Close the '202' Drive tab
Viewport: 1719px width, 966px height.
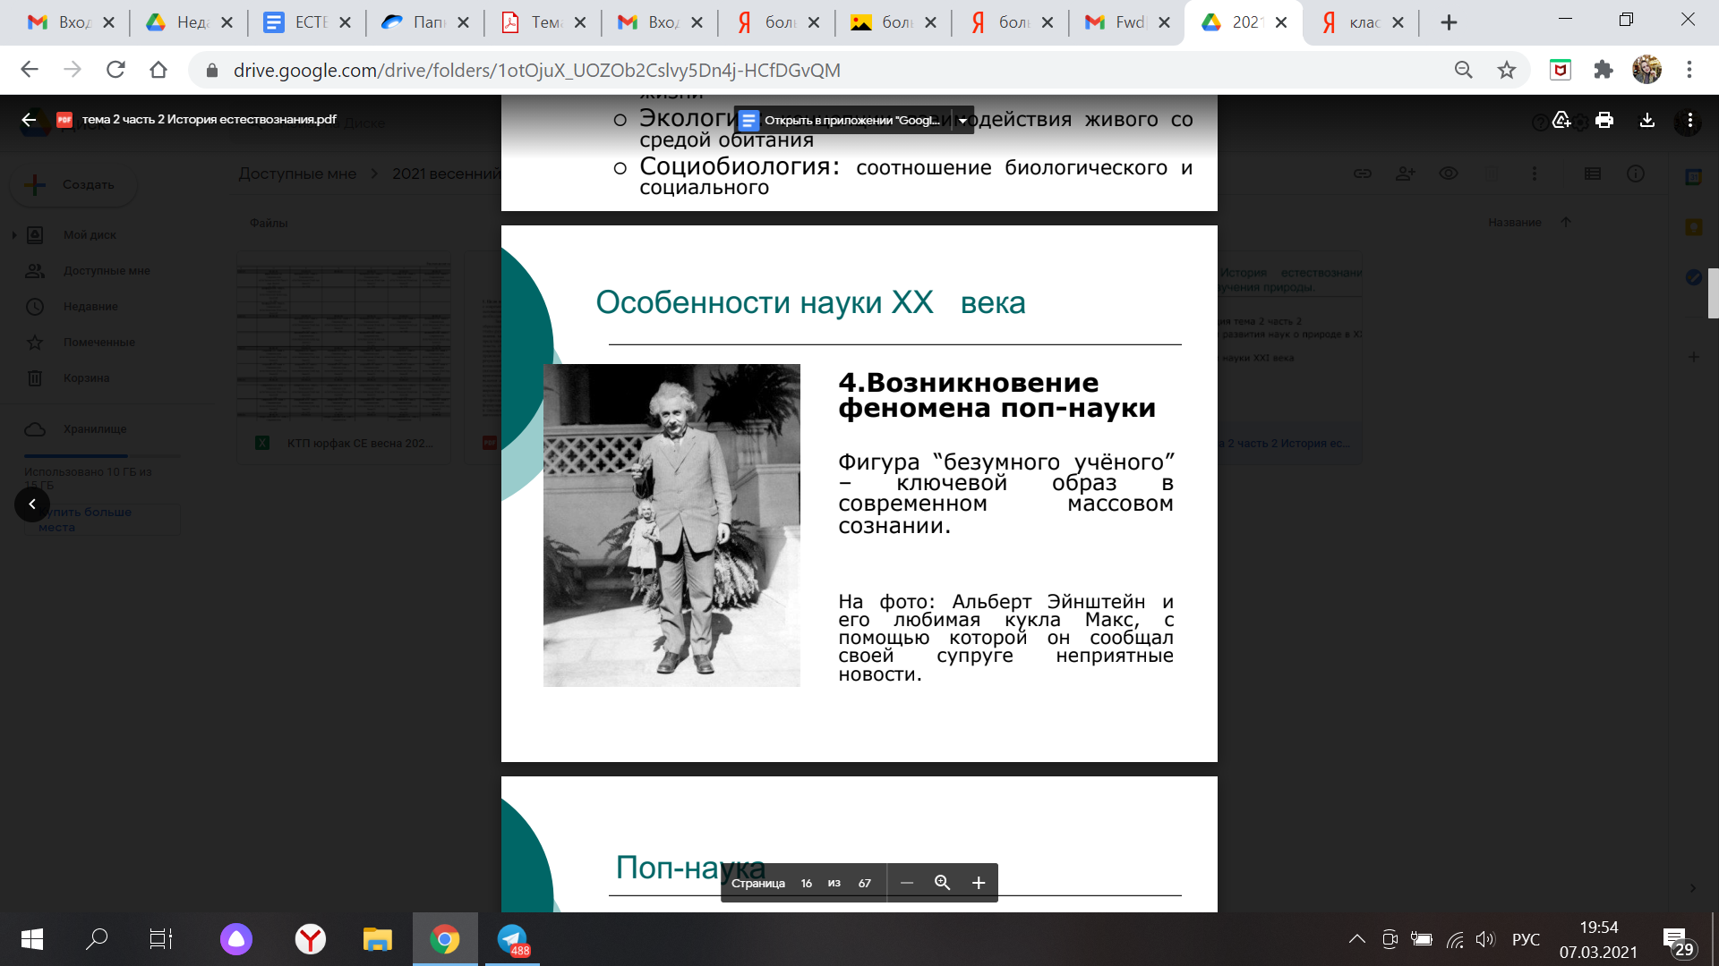pos(1281,22)
